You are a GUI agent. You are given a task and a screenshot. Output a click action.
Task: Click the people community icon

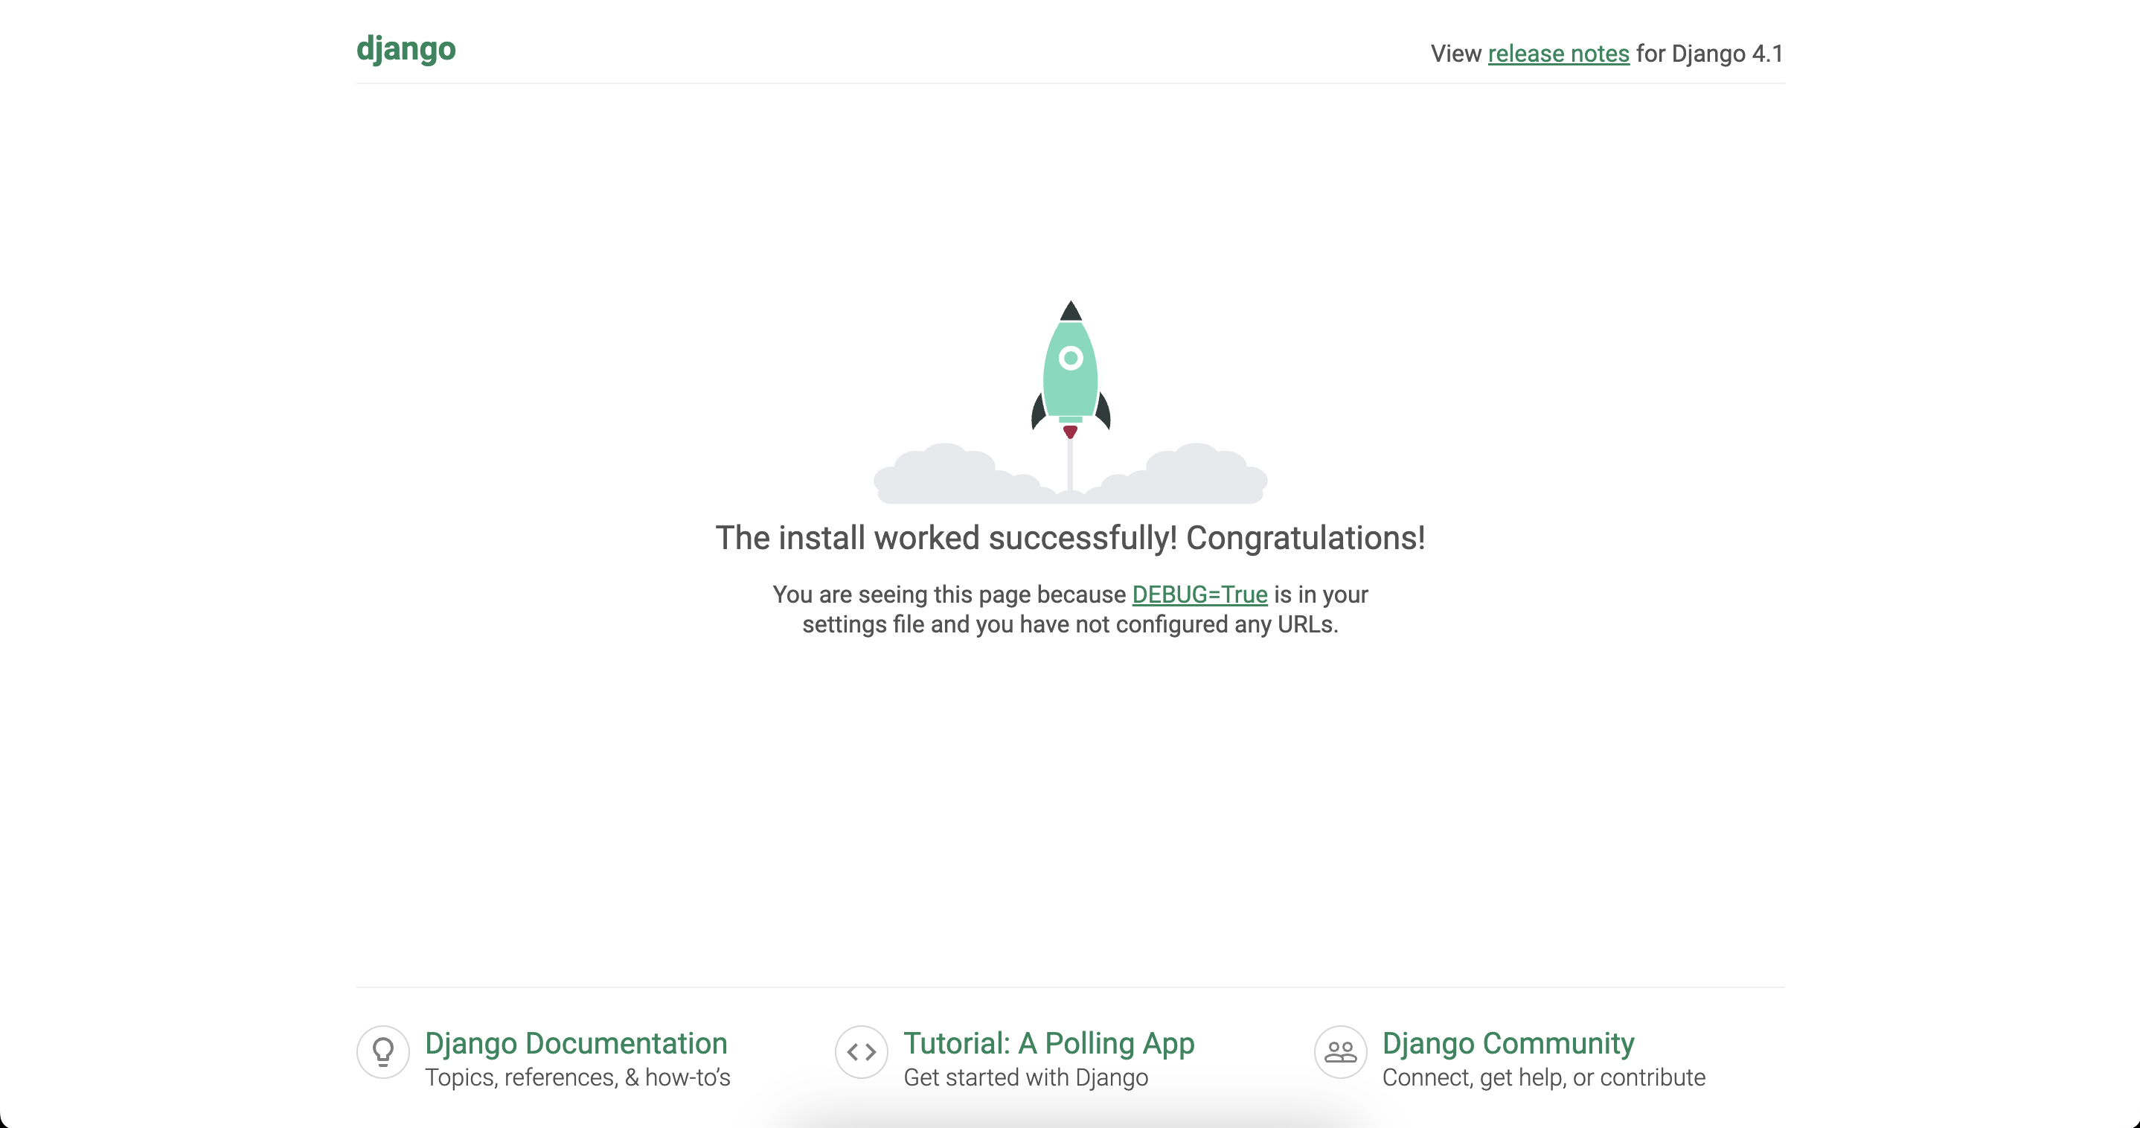click(1340, 1052)
